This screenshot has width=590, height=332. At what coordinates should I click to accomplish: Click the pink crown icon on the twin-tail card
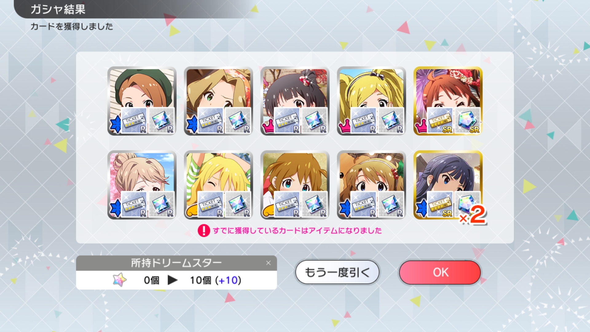pyautogui.click(x=344, y=126)
